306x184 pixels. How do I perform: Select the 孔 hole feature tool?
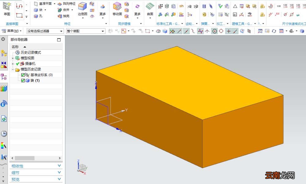[x=38, y=16]
